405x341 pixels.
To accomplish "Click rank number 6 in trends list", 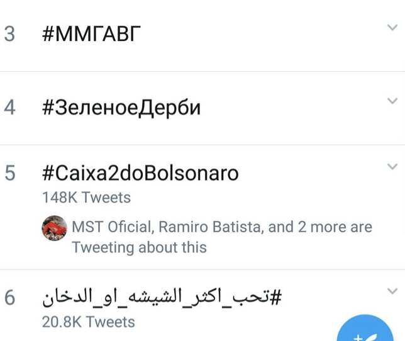I will 9,298.
